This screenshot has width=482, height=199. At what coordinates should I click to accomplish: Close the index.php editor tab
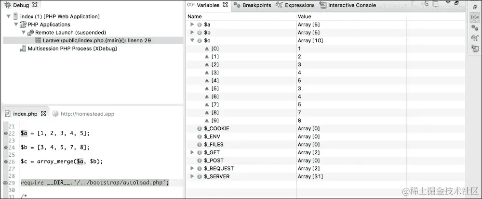click(x=43, y=113)
